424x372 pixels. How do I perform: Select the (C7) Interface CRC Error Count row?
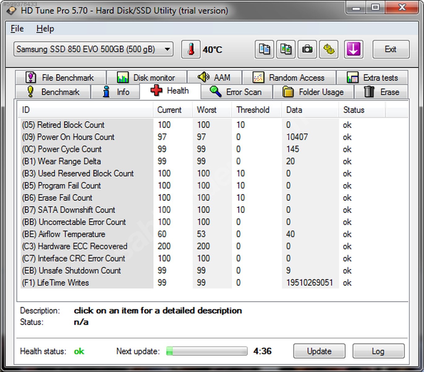(203, 258)
